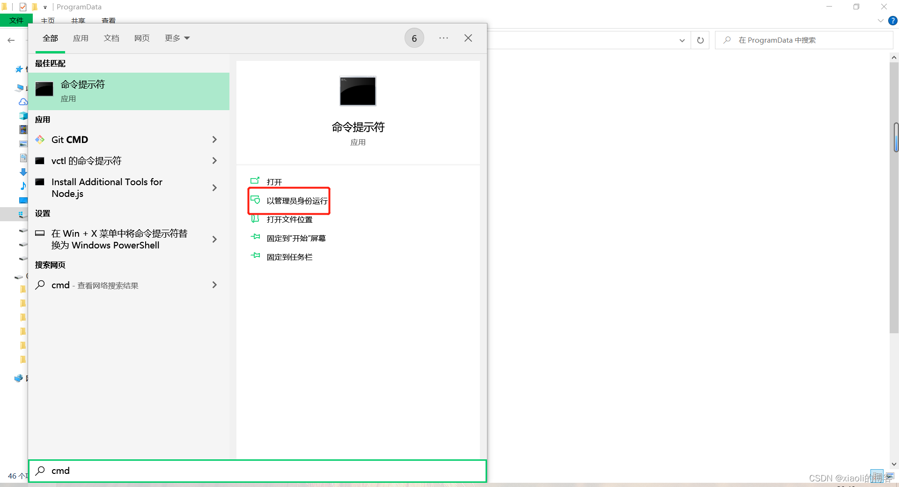Screen dimensions: 899x487
Task: Choose 以管理员身份运行 action
Action: coord(297,201)
